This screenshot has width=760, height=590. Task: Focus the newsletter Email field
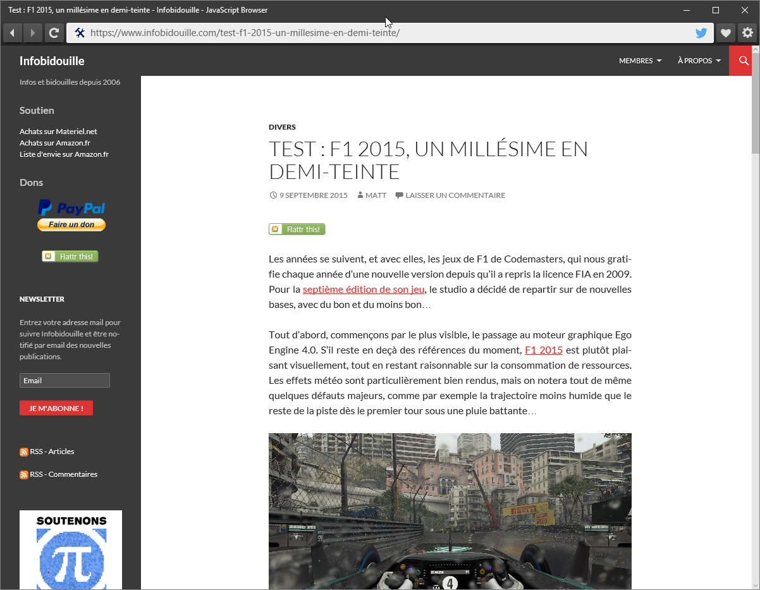pos(64,380)
